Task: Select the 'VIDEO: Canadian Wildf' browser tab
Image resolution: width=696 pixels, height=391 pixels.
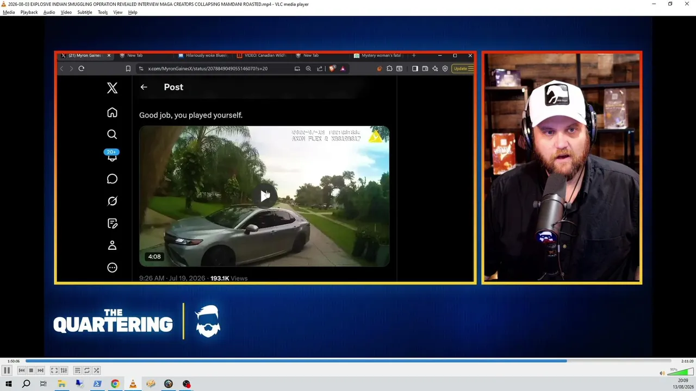Action: click(x=263, y=55)
